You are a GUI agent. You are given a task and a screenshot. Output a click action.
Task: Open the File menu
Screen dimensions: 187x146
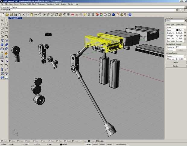click(2, 4)
